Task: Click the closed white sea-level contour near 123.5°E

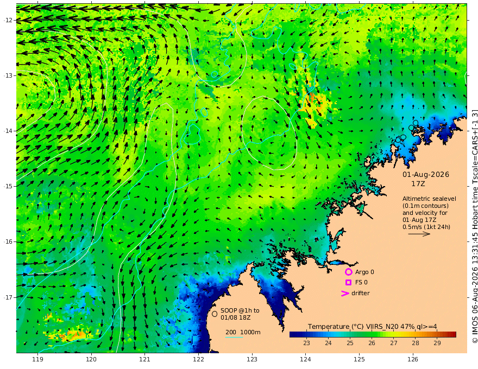Action: click(x=269, y=133)
